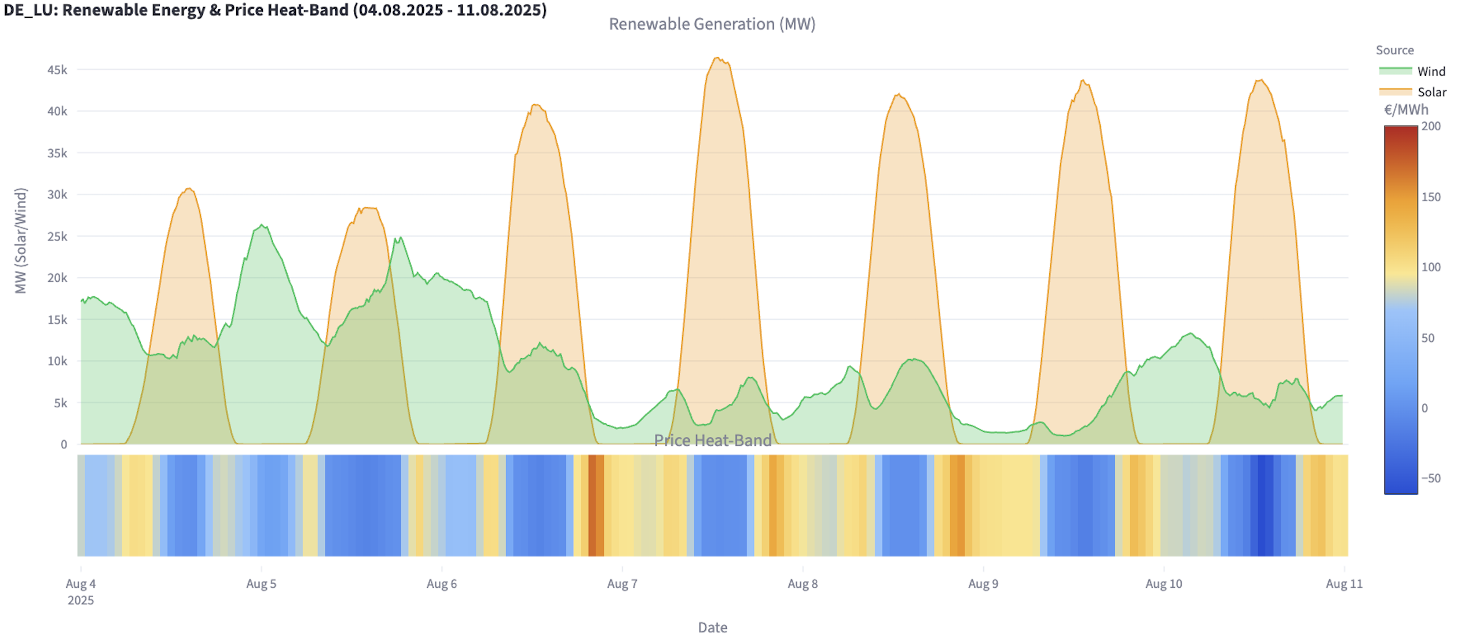1458x641 pixels.
Task: Click the 'Renewable Generation (MW)' subplot title
Action: pos(712,24)
